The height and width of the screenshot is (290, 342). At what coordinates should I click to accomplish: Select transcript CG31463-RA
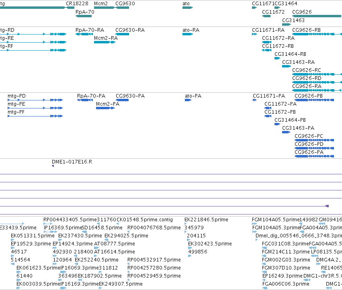(x=298, y=62)
